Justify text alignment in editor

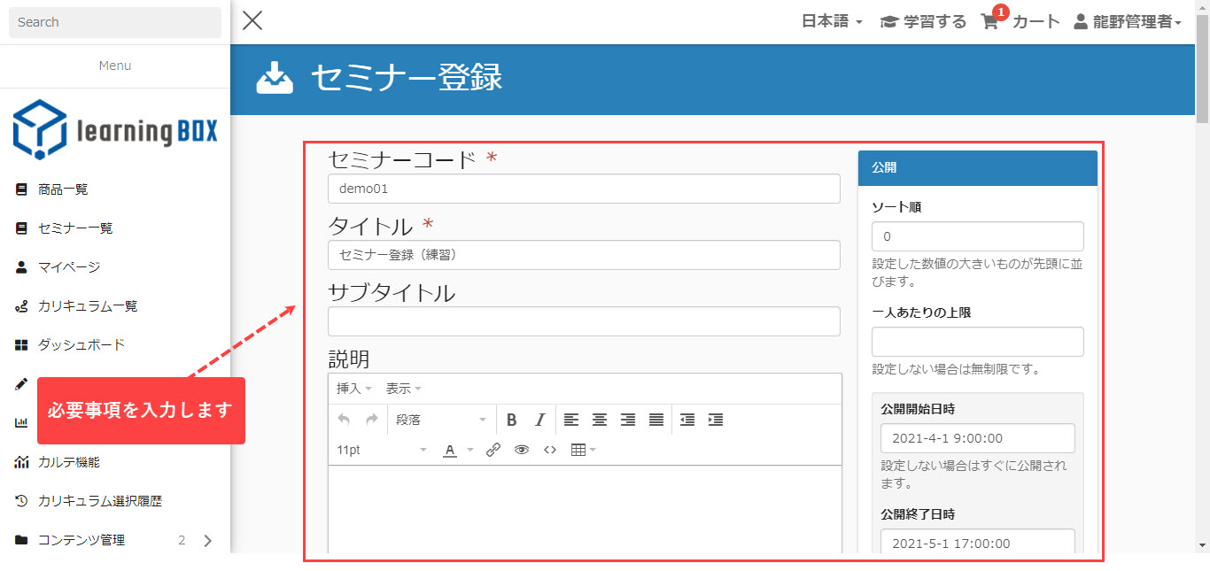coord(656,420)
